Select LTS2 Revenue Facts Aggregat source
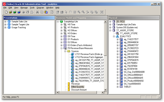 89,57
